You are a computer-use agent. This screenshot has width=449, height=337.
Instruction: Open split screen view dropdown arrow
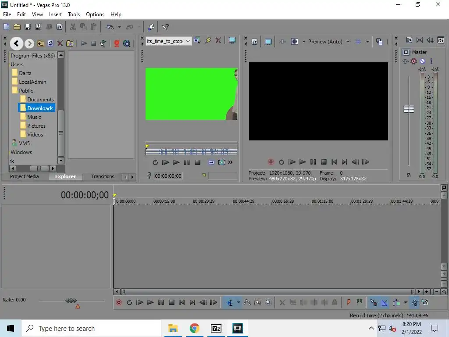tap(304, 42)
